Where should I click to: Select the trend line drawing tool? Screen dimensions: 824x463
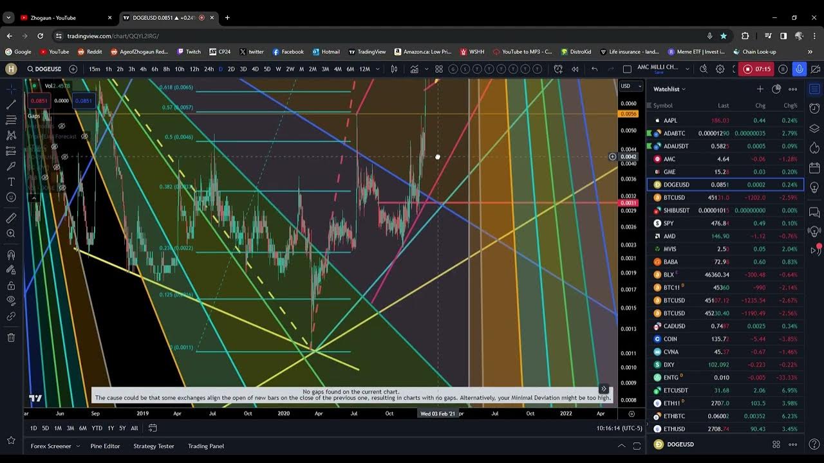pyautogui.click(x=11, y=104)
